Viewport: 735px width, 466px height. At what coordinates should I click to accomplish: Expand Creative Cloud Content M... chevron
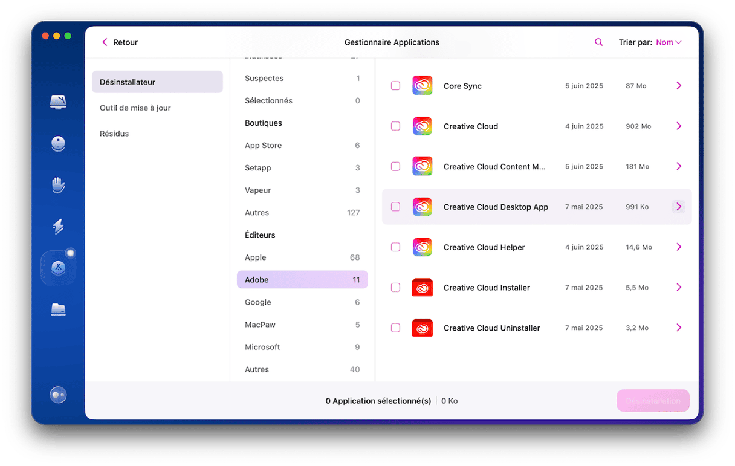click(x=679, y=166)
